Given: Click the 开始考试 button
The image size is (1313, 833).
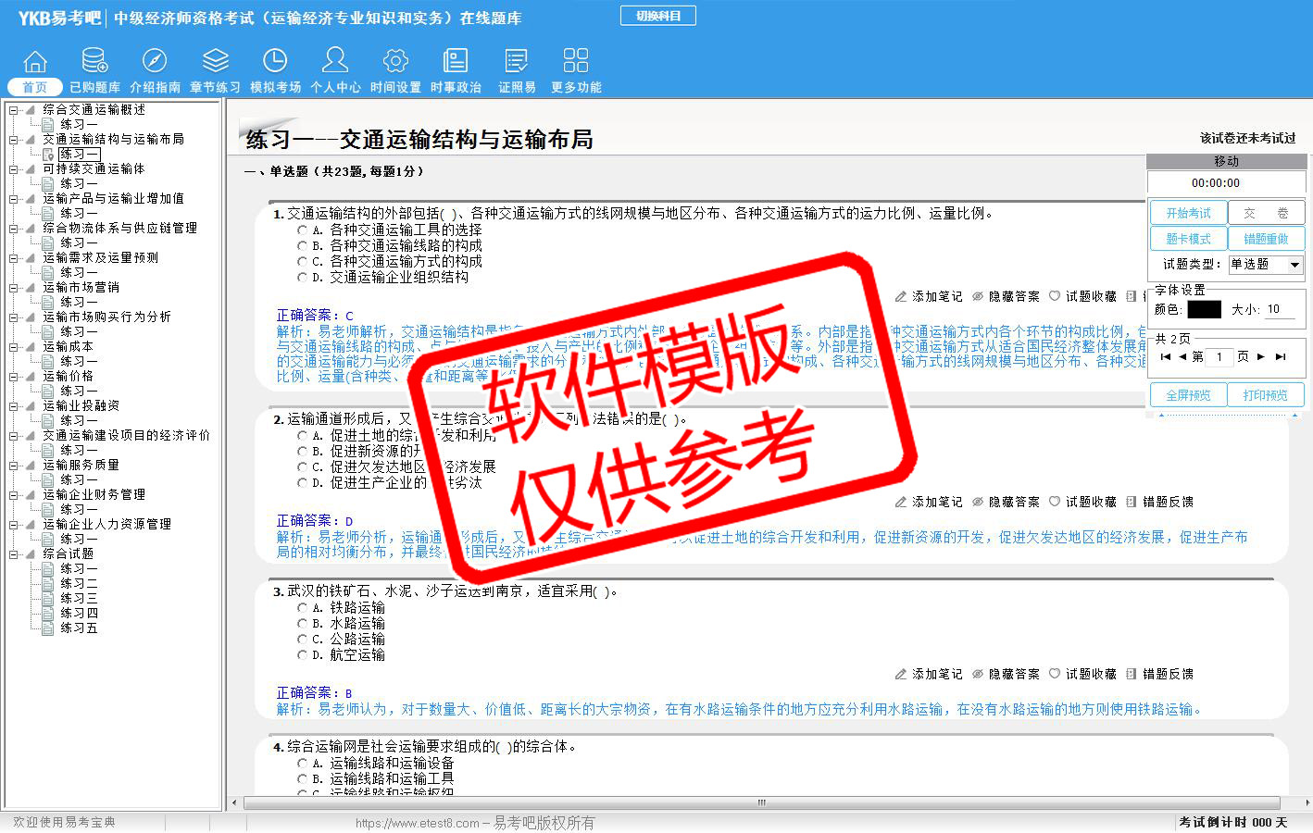Looking at the screenshot, I should coord(1188,213).
